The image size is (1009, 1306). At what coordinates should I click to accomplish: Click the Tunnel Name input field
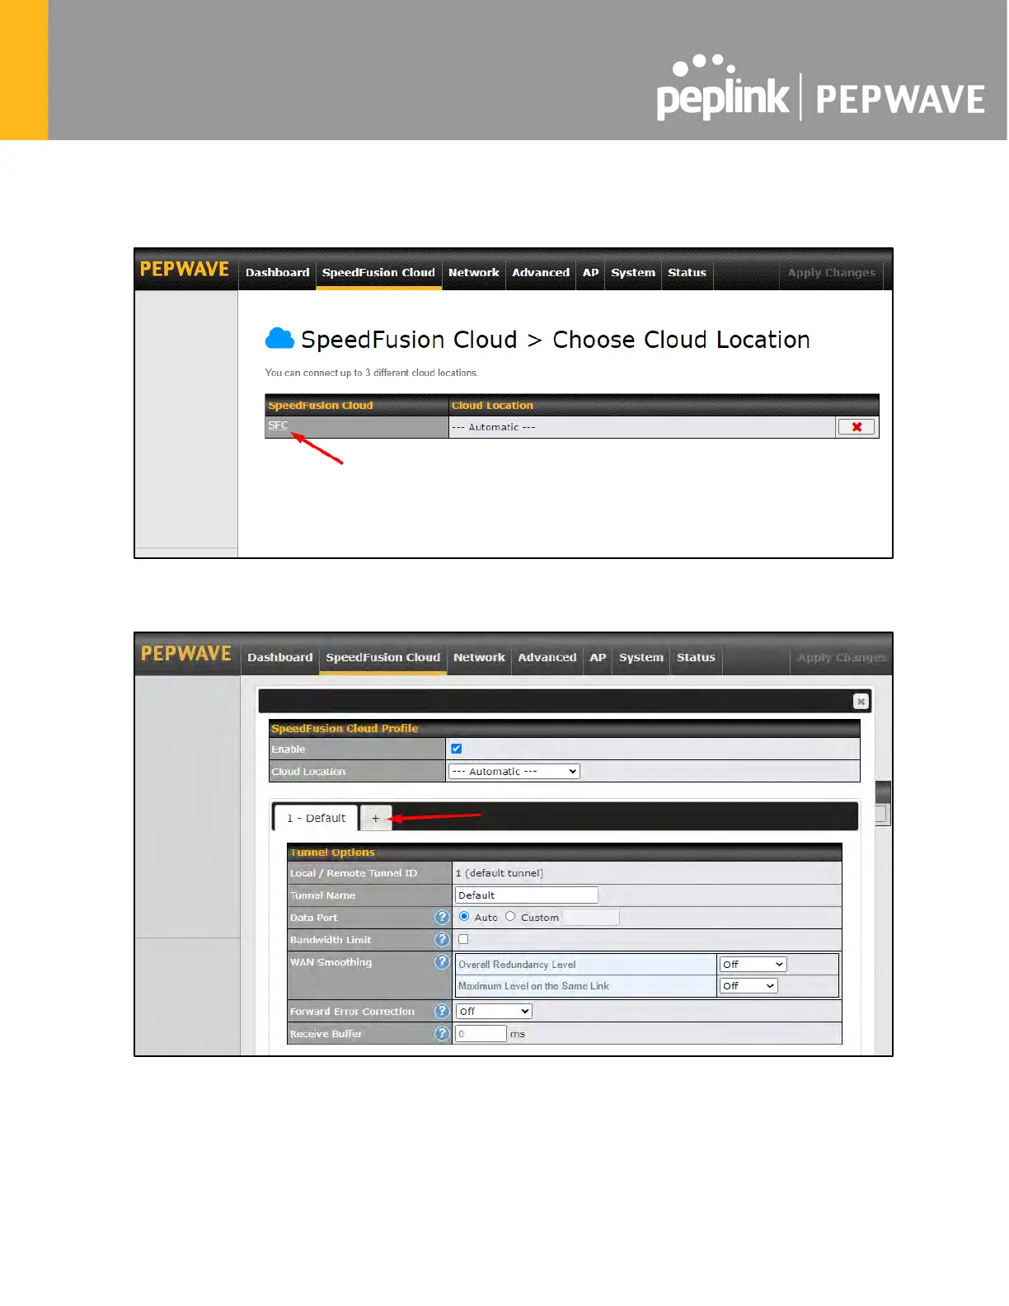tap(526, 895)
